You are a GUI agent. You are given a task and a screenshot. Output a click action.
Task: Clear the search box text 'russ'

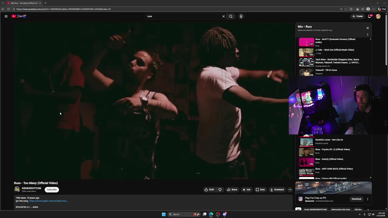pyautogui.click(x=223, y=16)
